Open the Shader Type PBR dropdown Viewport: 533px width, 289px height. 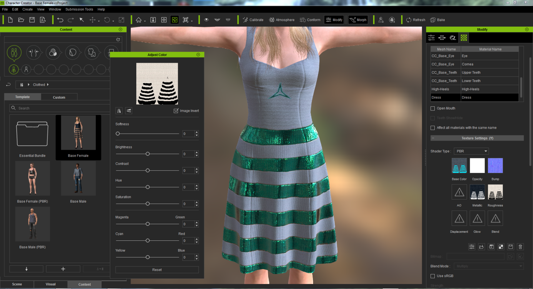click(x=471, y=151)
